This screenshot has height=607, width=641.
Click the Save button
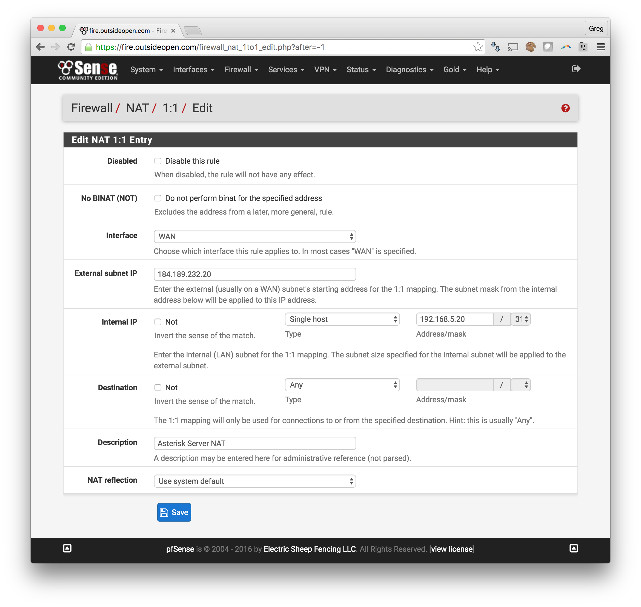(x=174, y=513)
